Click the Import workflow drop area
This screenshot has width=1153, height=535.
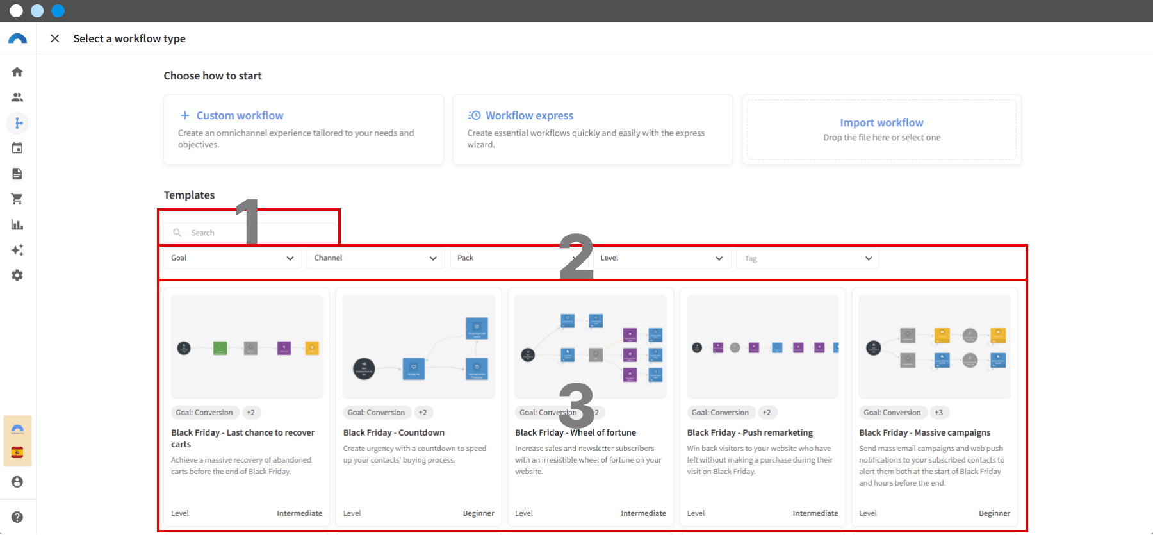pyautogui.click(x=881, y=129)
